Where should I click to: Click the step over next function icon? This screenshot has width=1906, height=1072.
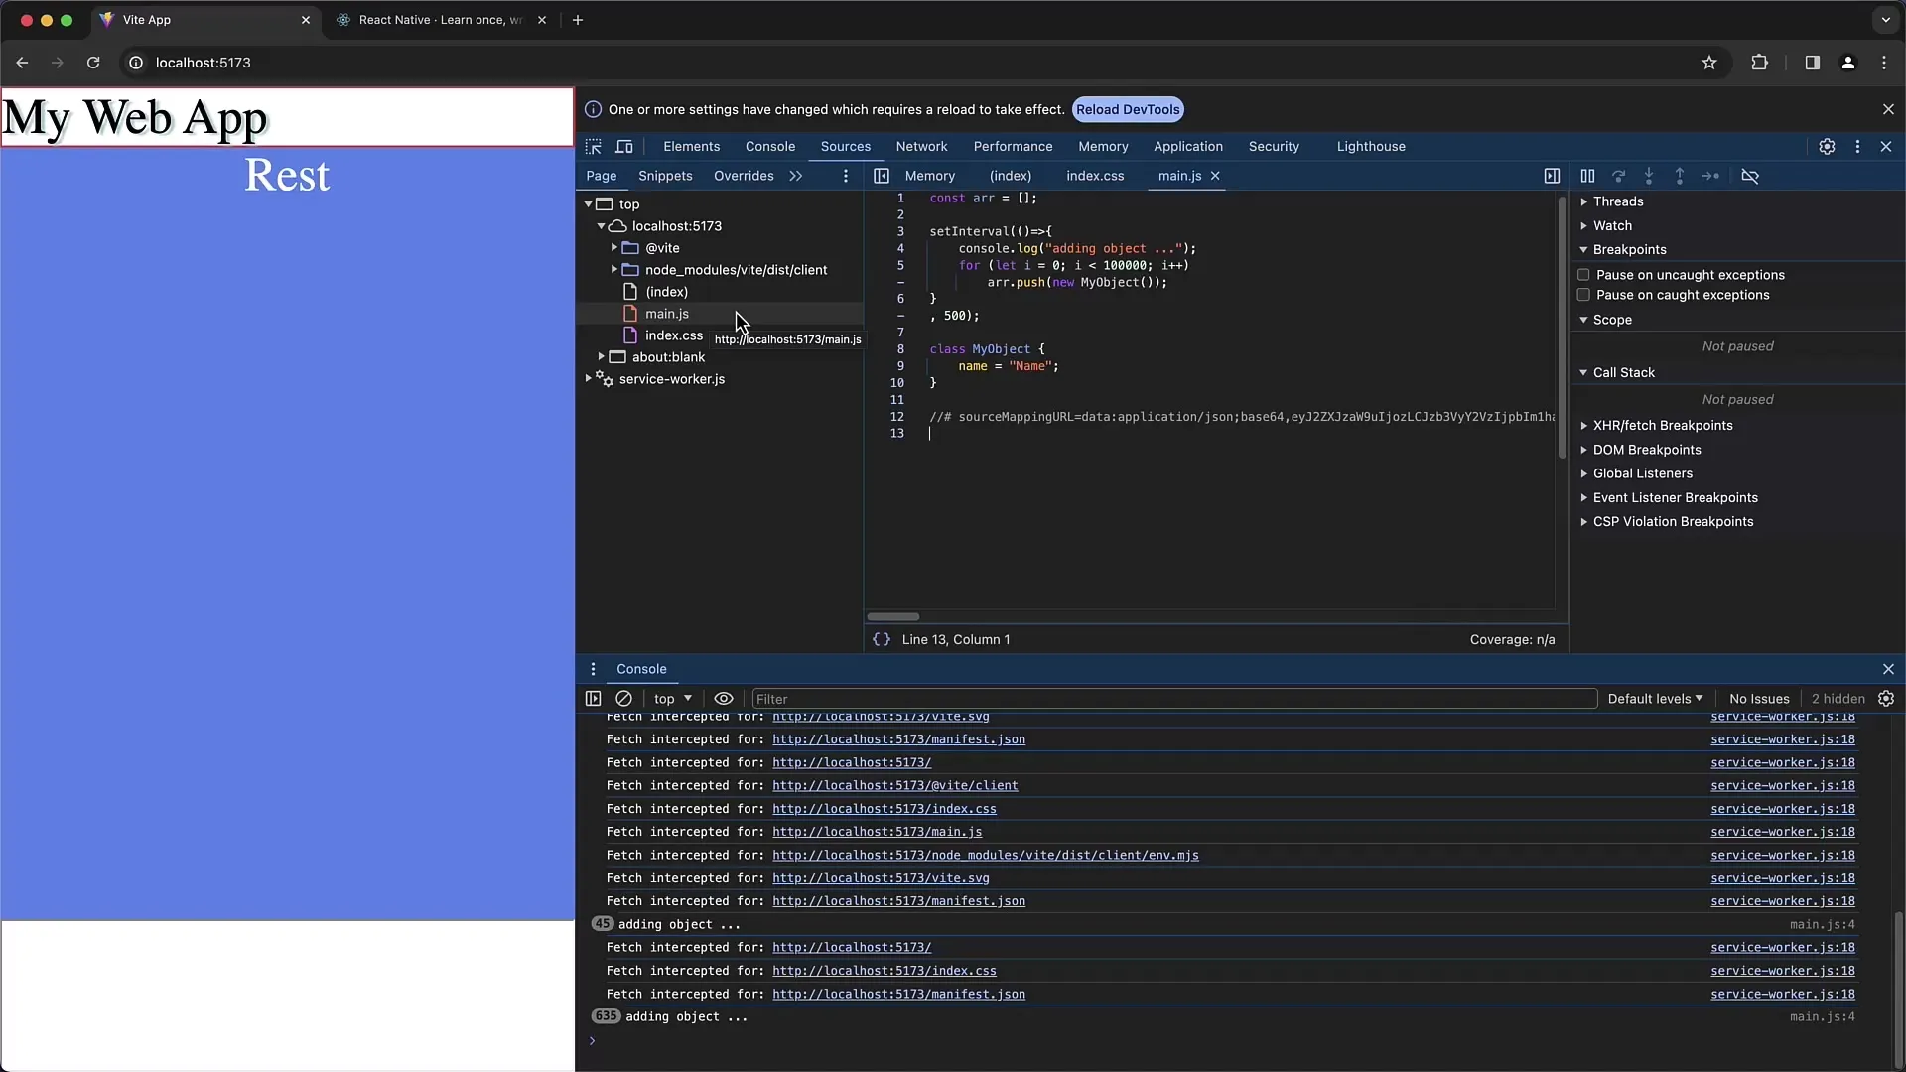point(1618,176)
